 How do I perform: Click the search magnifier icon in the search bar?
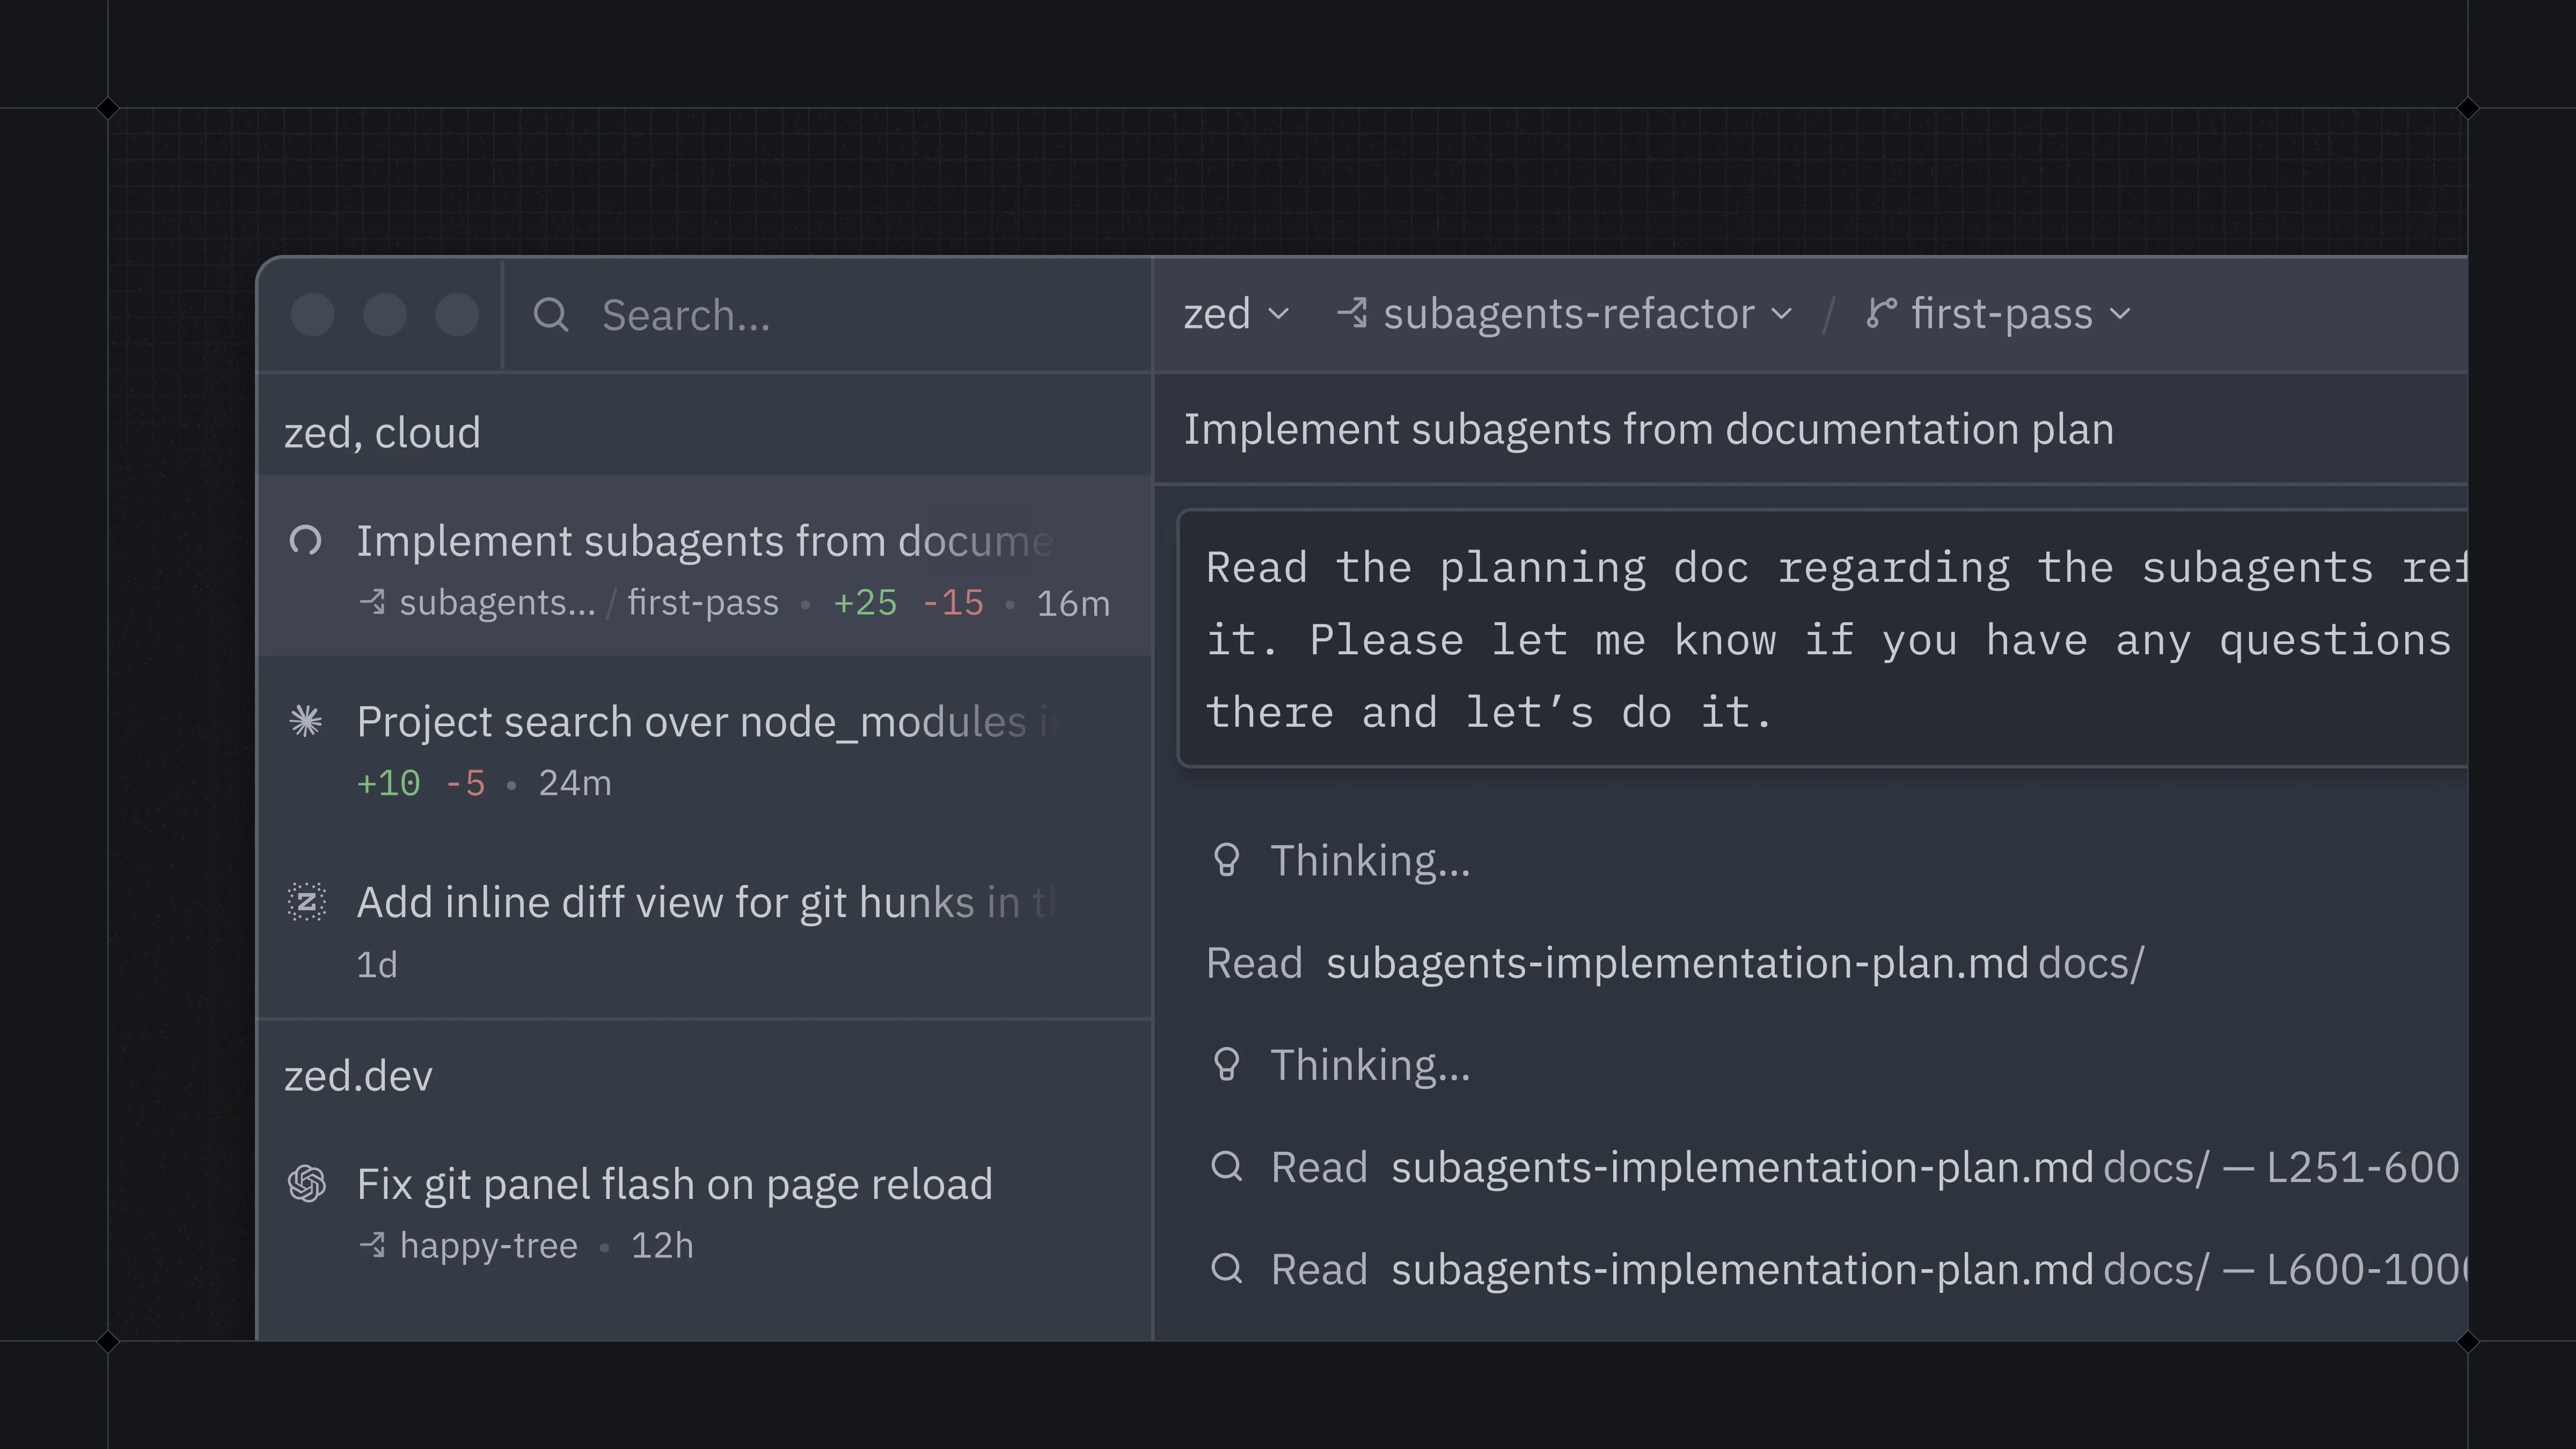click(x=551, y=315)
